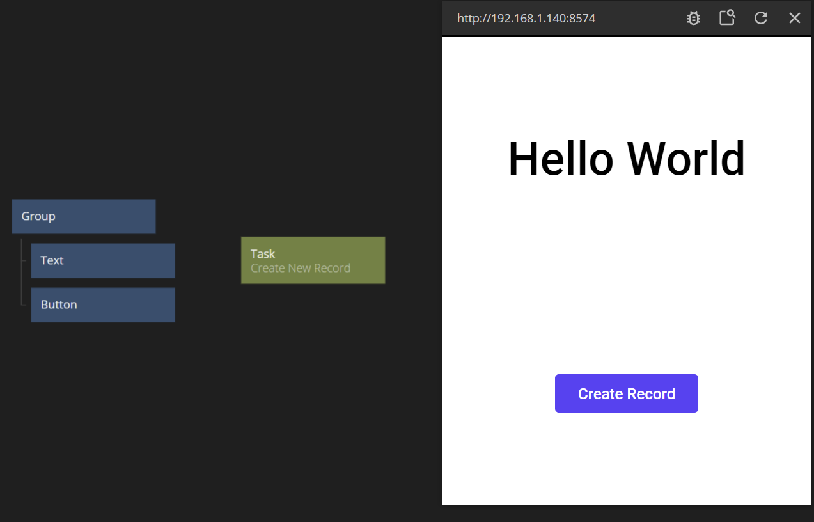Click the Hello World heading in preview
Image resolution: width=814 pixels, height=522 pixels.
626,159
